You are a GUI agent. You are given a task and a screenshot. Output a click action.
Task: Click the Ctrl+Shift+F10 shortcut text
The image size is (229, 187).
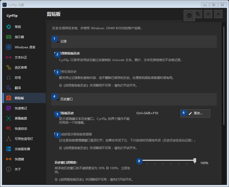[x=147, y=113]
